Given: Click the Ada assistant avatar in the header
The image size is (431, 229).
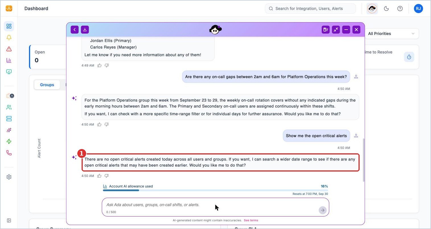Looking at the screenshot, I should pyautogui.click(x=372, y=9).
